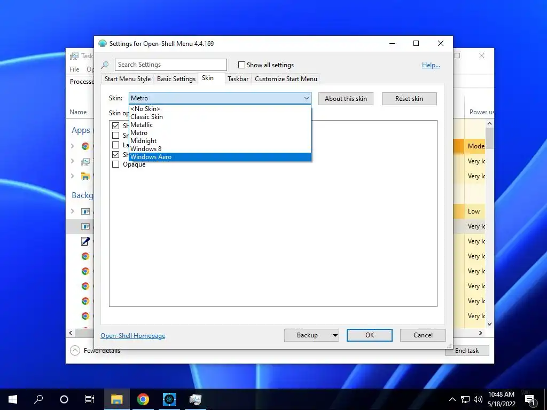
Task: Click the Open-Shell shell icon in title bar
Action: coord(102,43)
